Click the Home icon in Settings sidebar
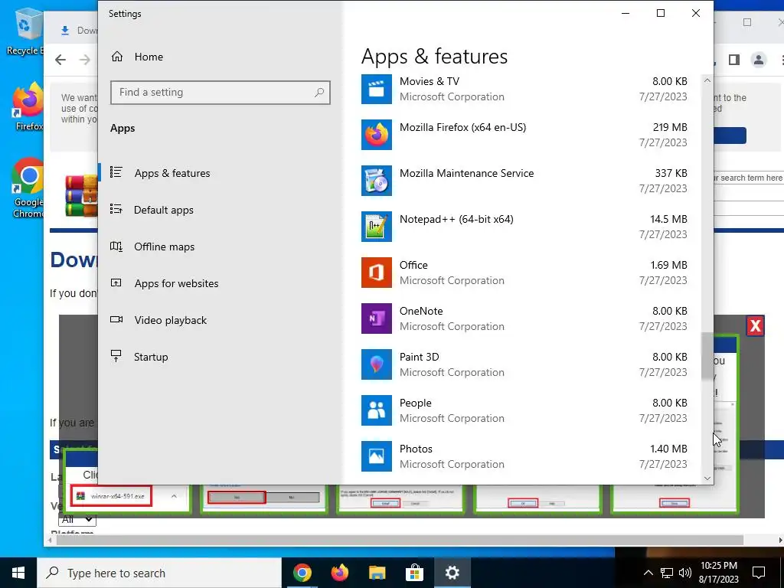The image size is (784, 588). click(117, 57)
